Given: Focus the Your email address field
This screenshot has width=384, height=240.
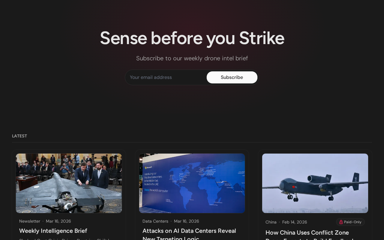Looking at the screenshot, I should pos(166,77).
